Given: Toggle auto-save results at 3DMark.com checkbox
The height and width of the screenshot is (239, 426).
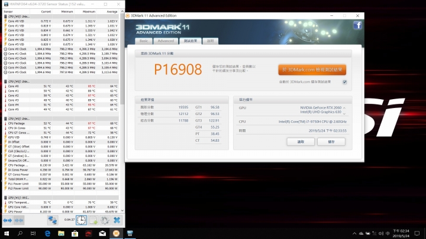Looking at the screenshot, I should [x=344, y=82].
